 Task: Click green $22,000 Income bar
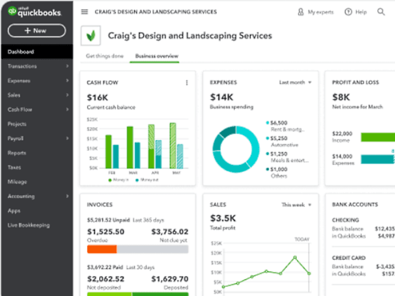click(x=378, y=137)
